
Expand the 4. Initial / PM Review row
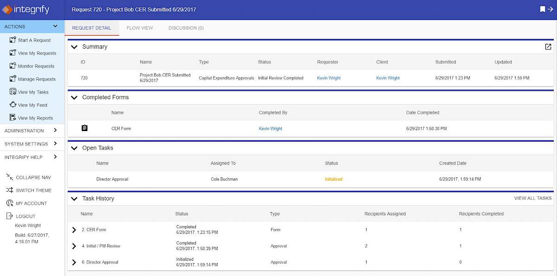tap(74, 246)
